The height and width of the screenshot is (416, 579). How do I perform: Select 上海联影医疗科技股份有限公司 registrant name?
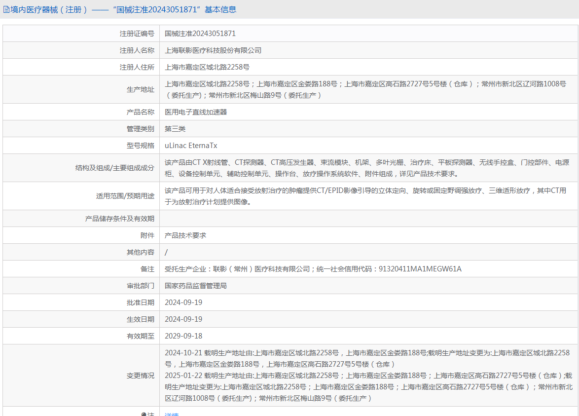point(213,50)
